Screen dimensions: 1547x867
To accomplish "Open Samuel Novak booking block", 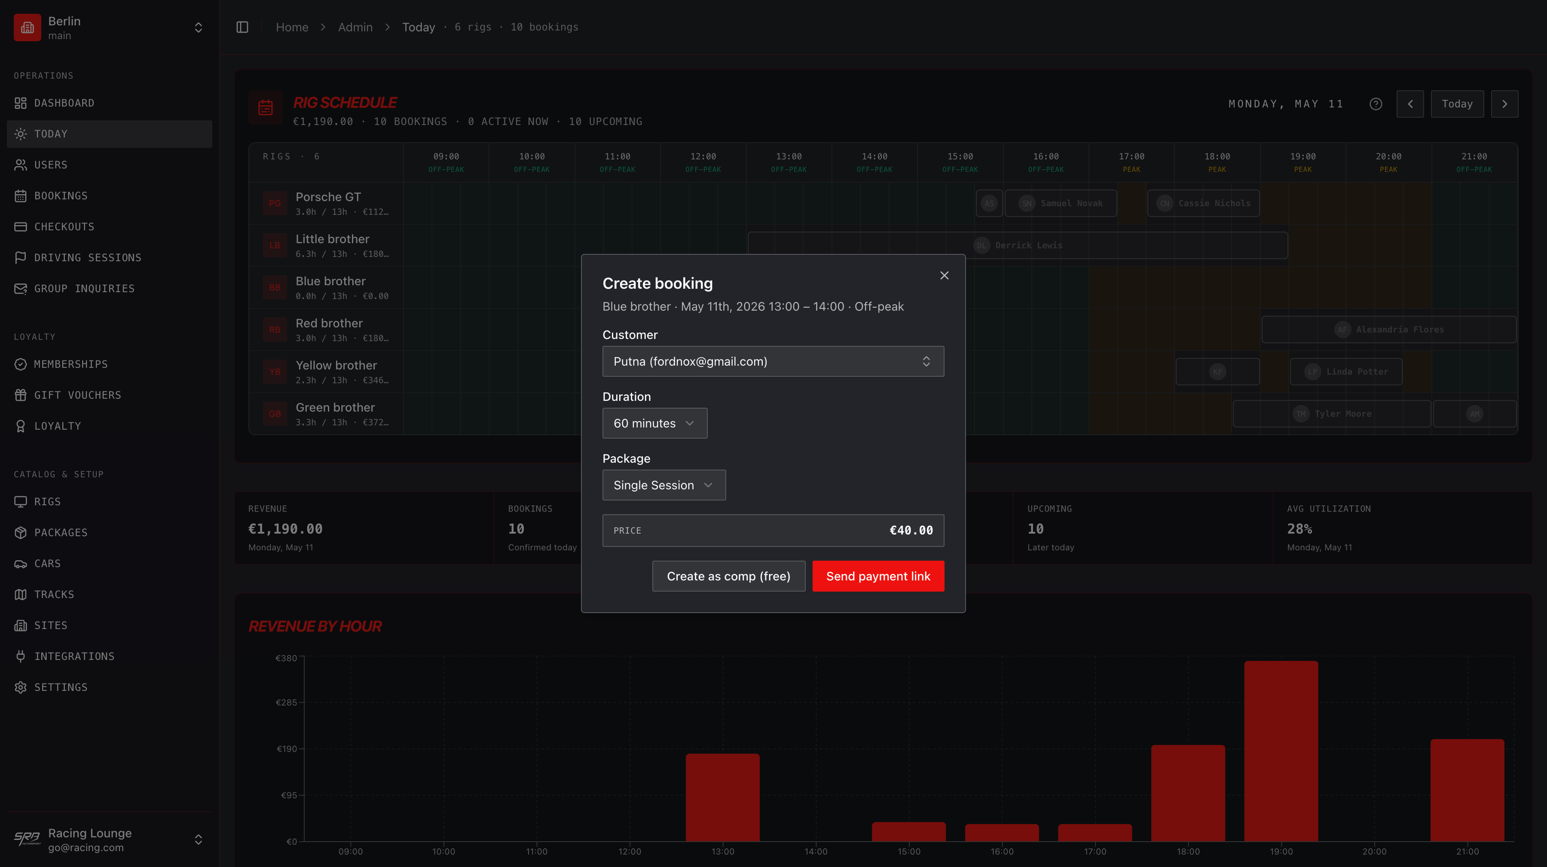I will pos(1061,204).
